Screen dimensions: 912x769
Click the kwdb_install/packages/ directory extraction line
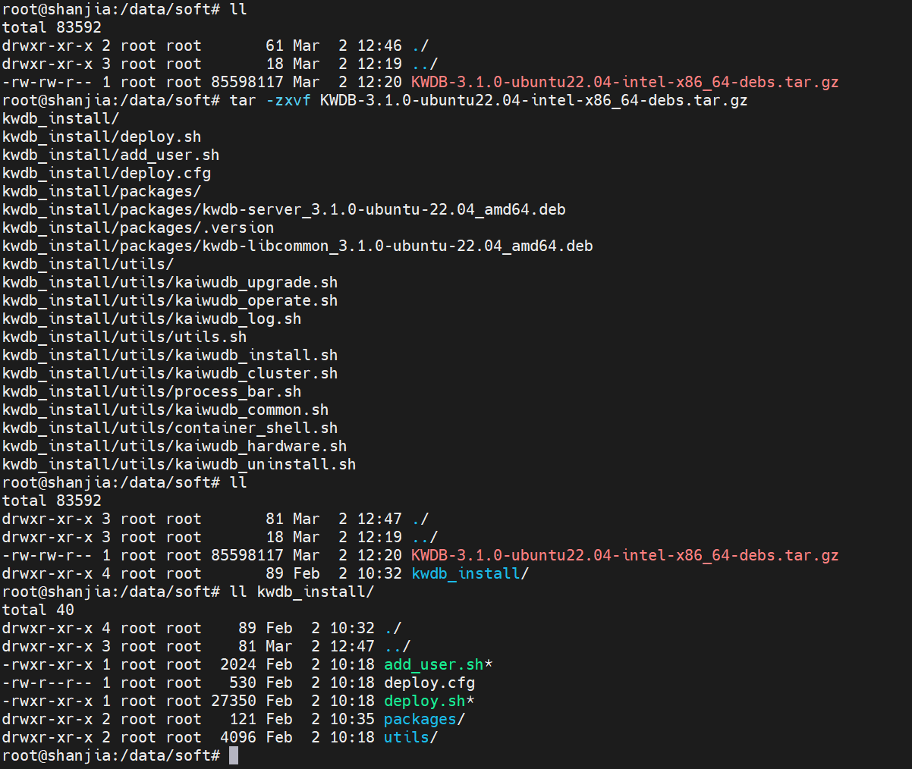coord(102,191)
